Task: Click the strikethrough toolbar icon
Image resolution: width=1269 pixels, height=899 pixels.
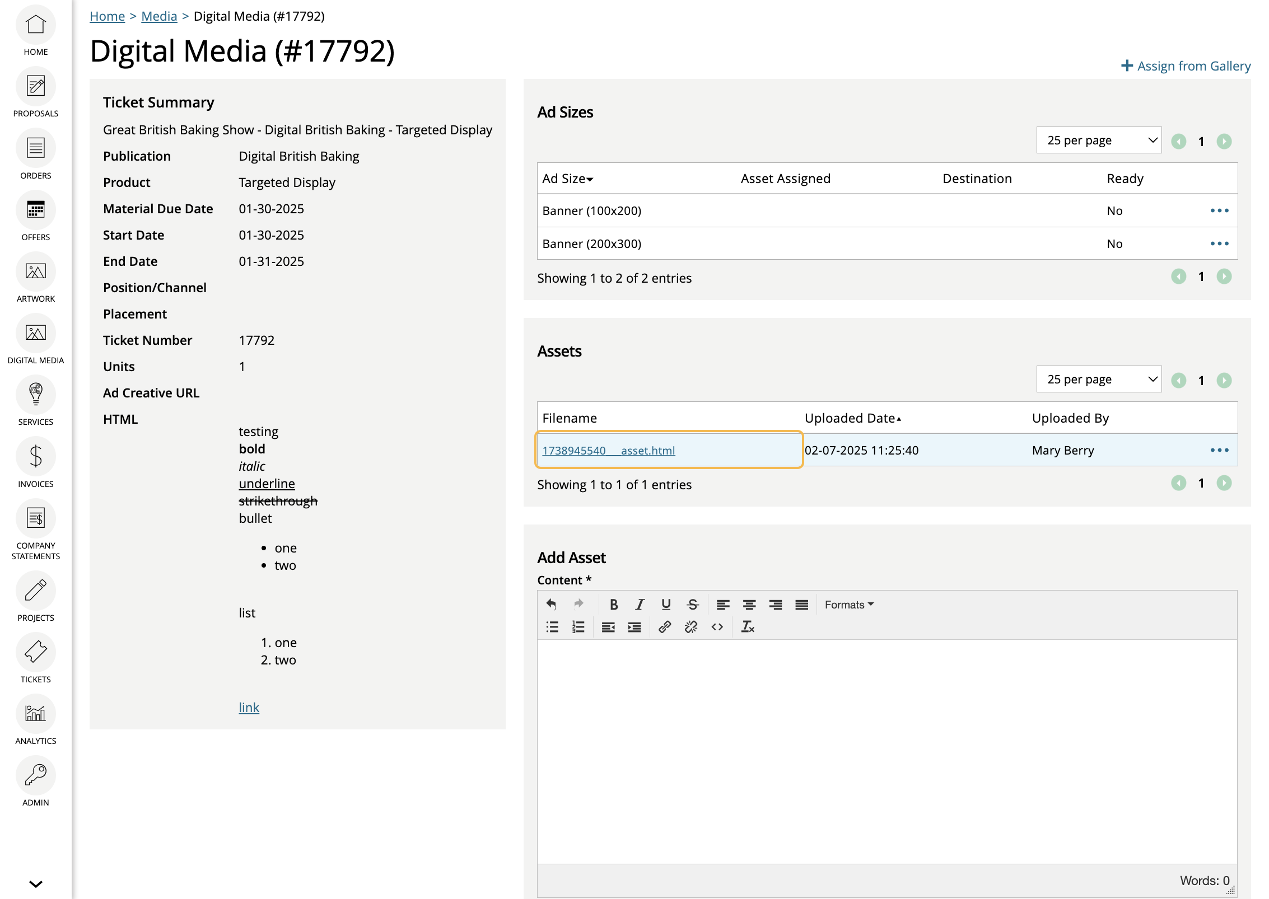Action: coord(693,605)
